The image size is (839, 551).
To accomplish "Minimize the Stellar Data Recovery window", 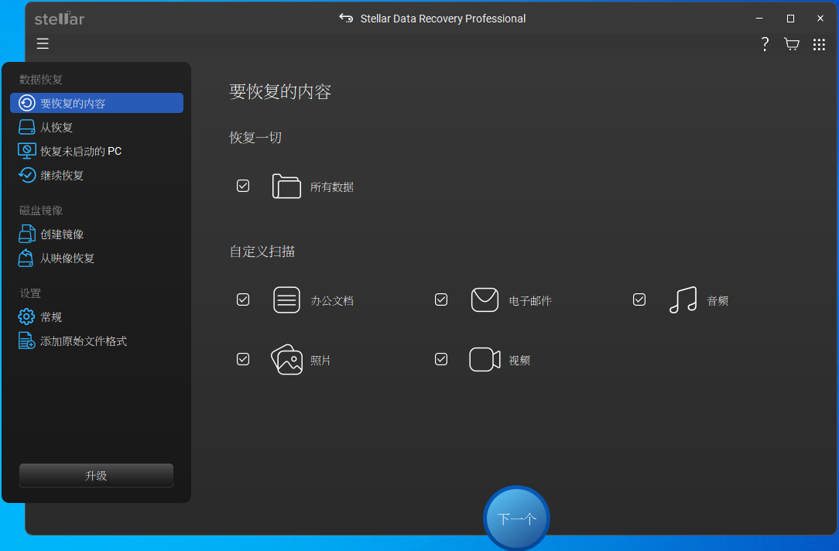I will pyautogui.click(x=759, y=19).
